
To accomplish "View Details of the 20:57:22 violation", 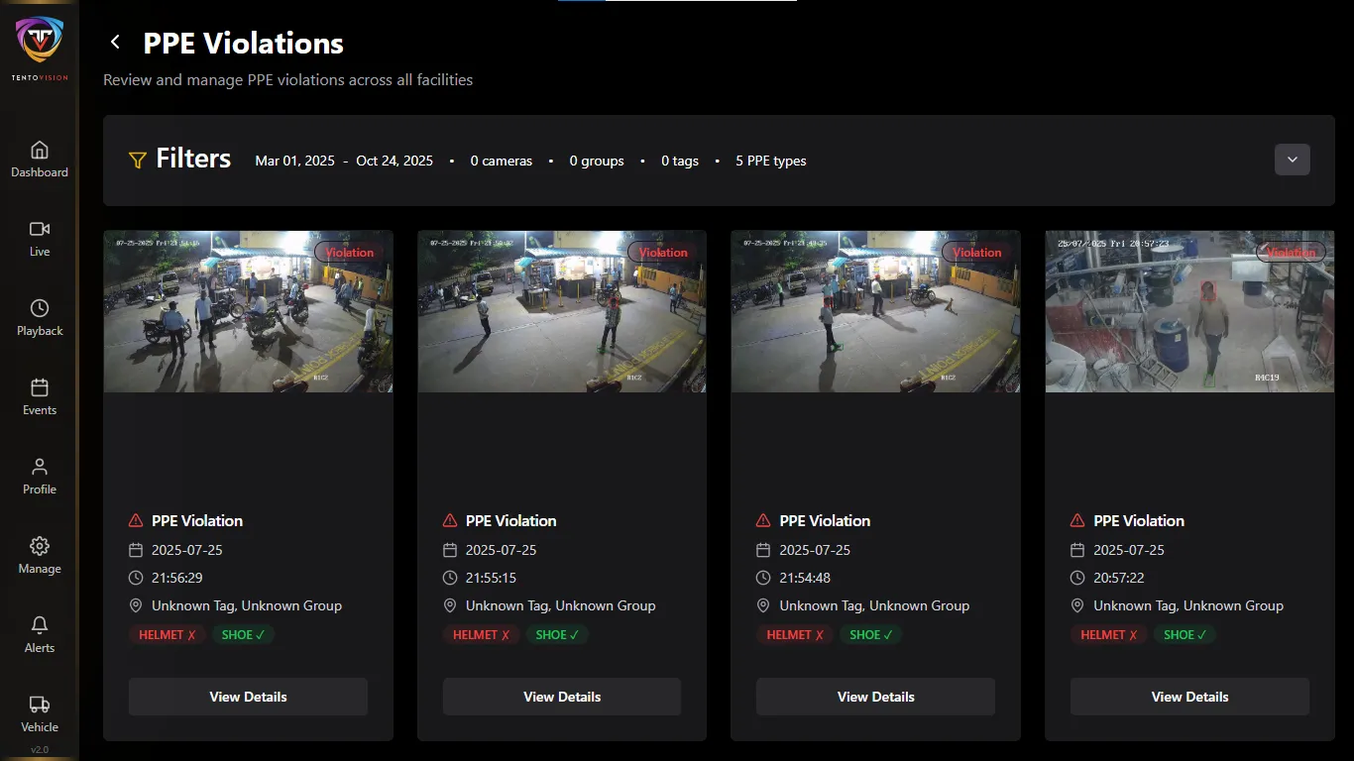I will coord(1188,696).
